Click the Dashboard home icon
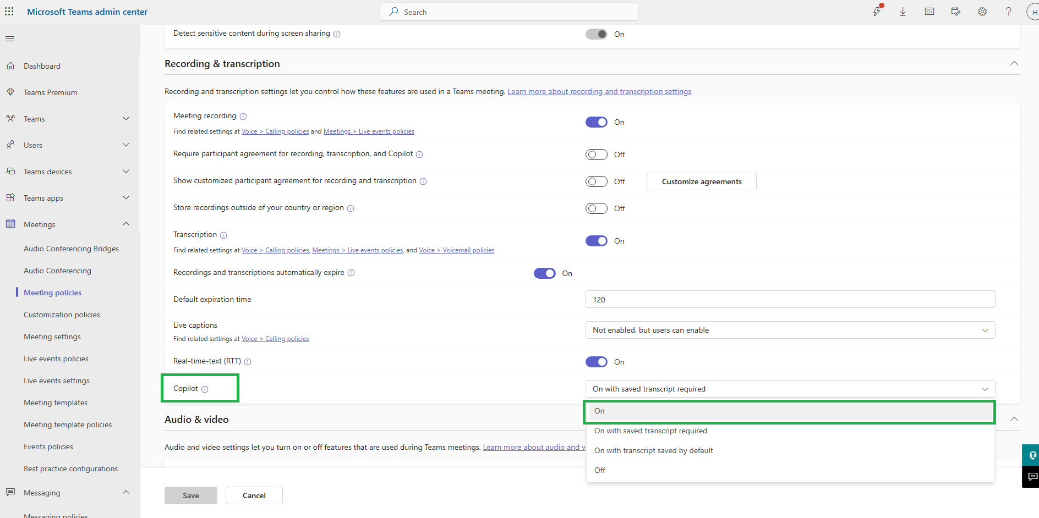Viewport: 1039px width, 518px height. (10, 66)
